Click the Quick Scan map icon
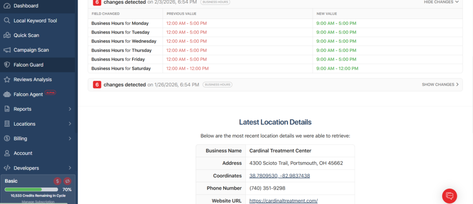Viewport: 473px width, 204px height. click(7, 35)
